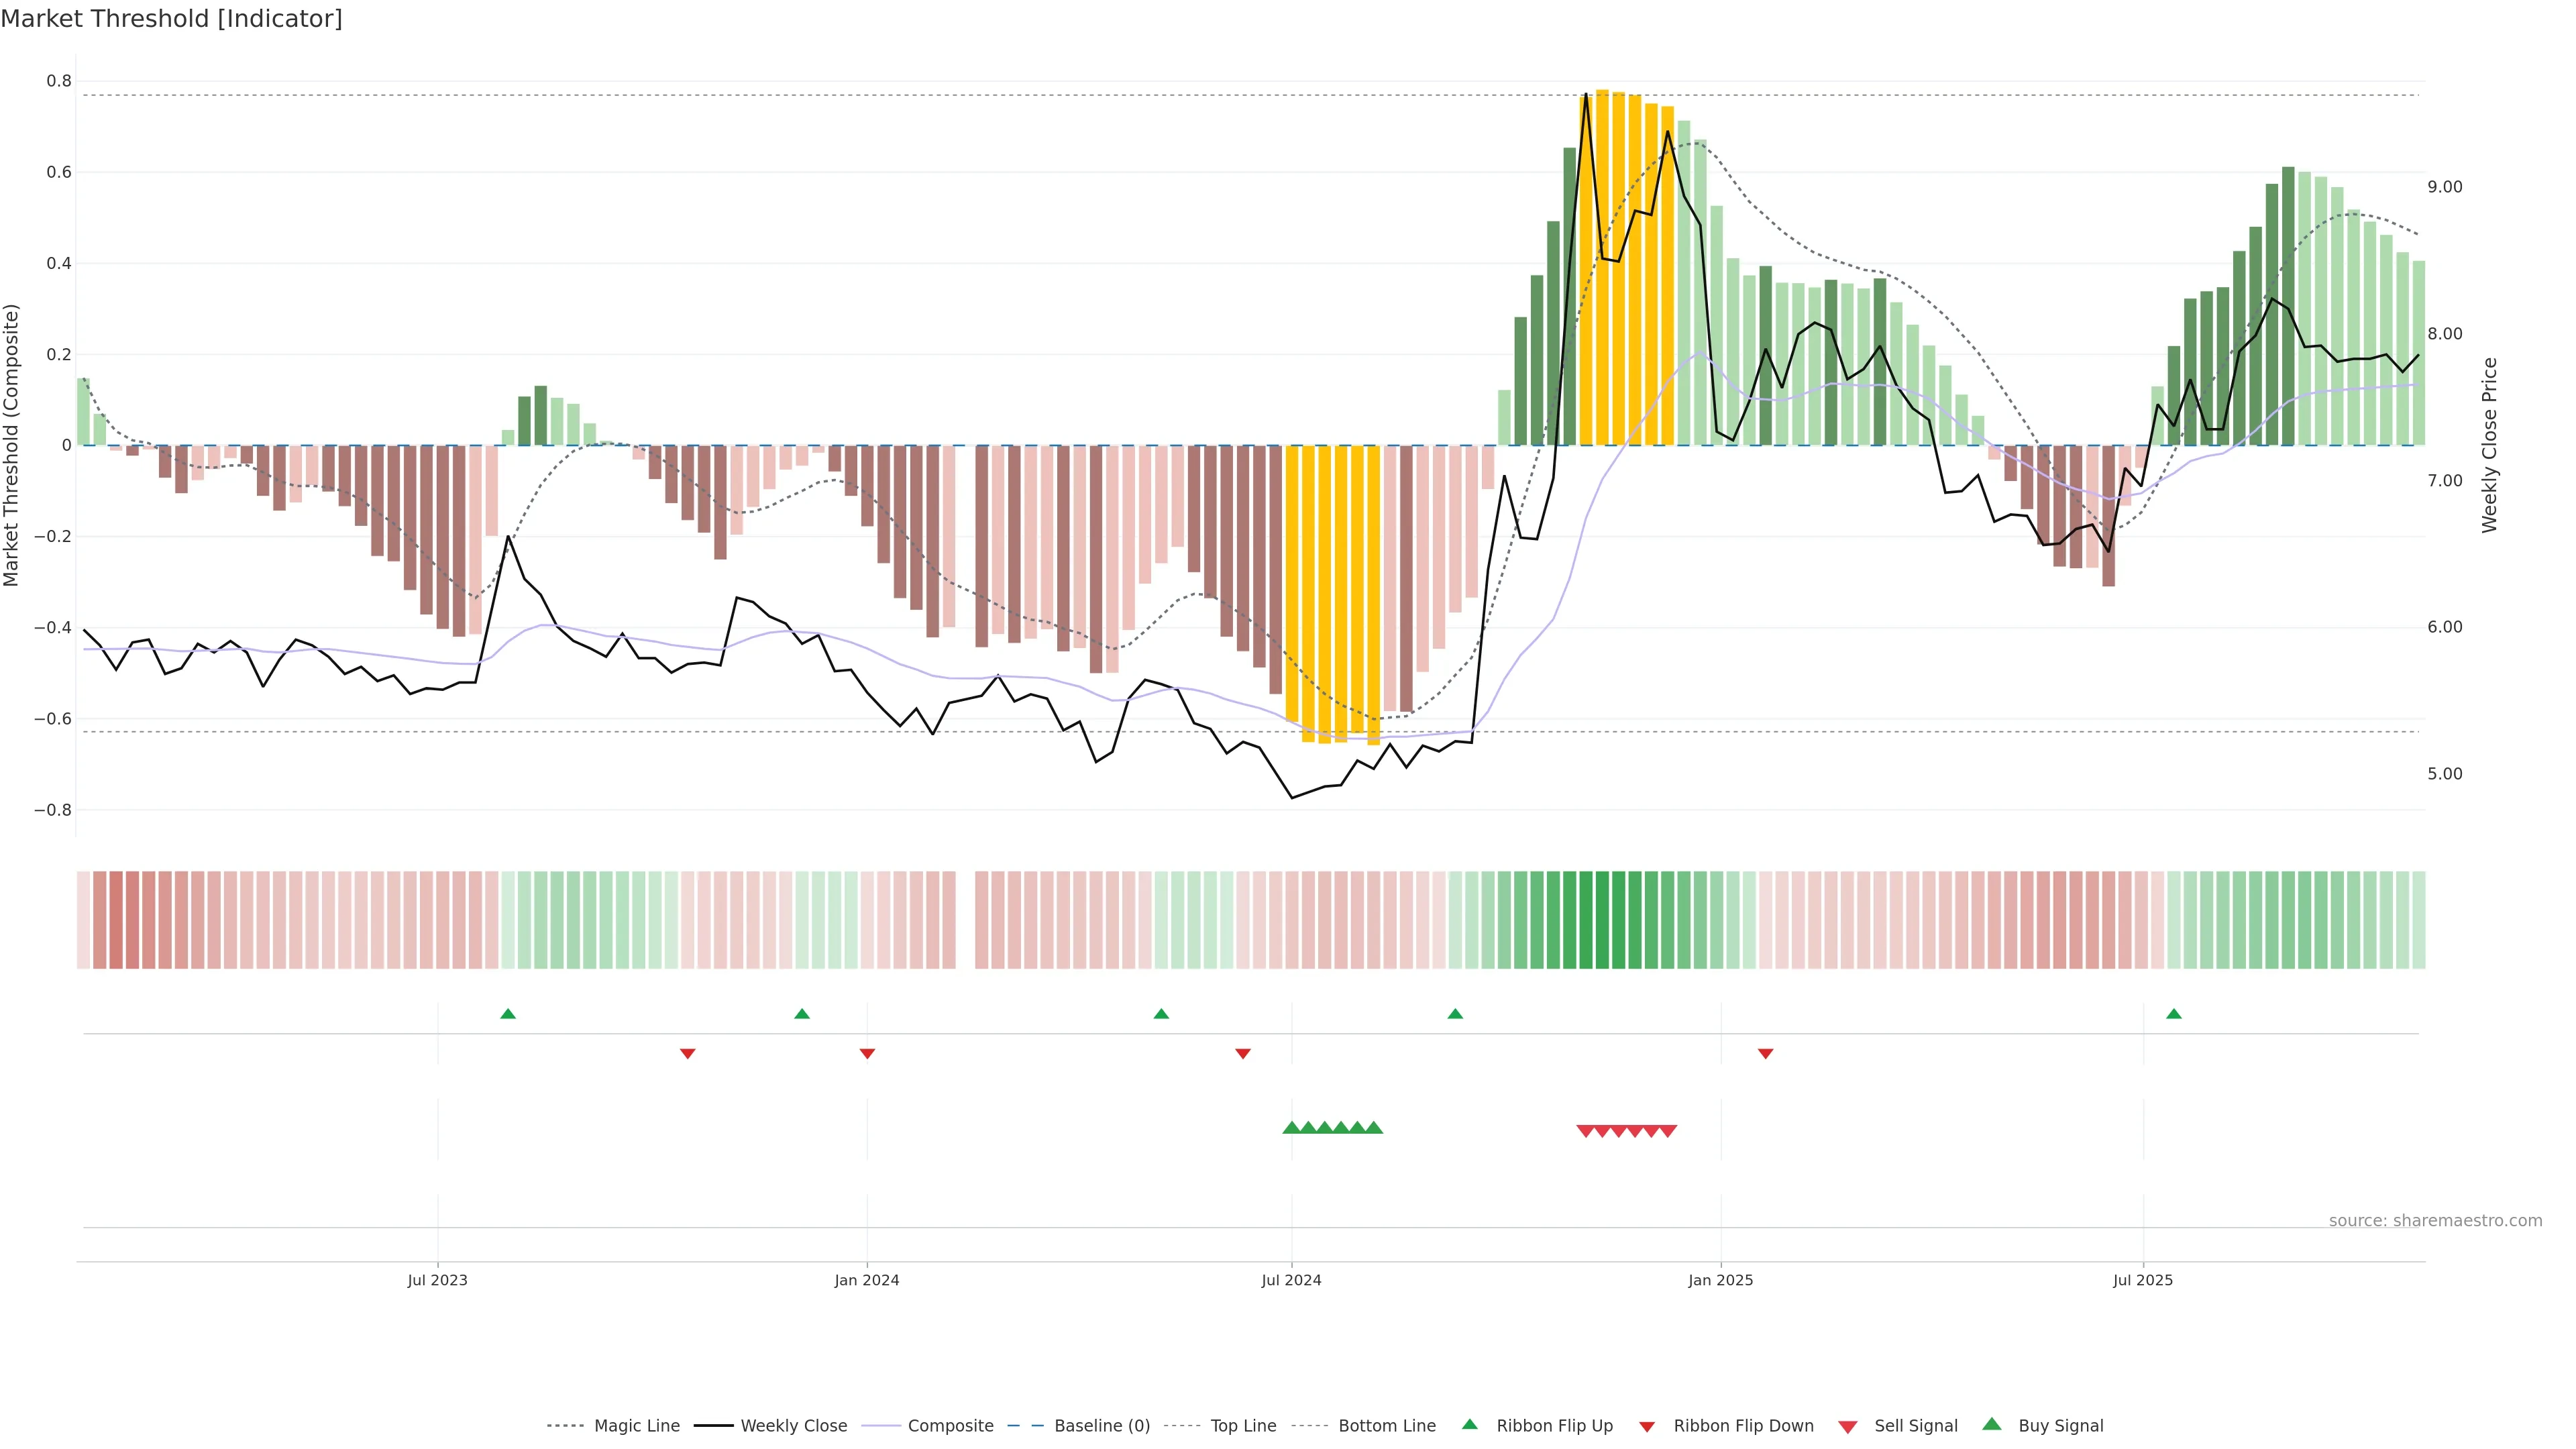Toggle the Top Line legend entry

tap(1243, 1425)
